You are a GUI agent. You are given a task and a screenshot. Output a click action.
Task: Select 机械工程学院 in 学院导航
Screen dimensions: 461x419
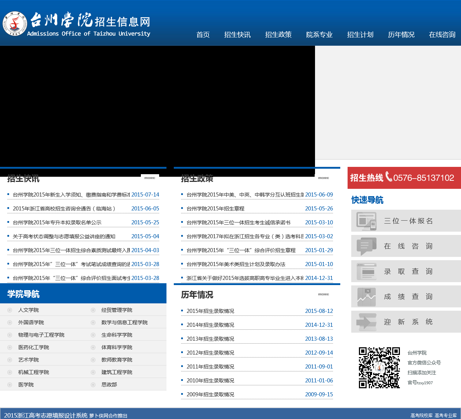(x=34, y=372)
